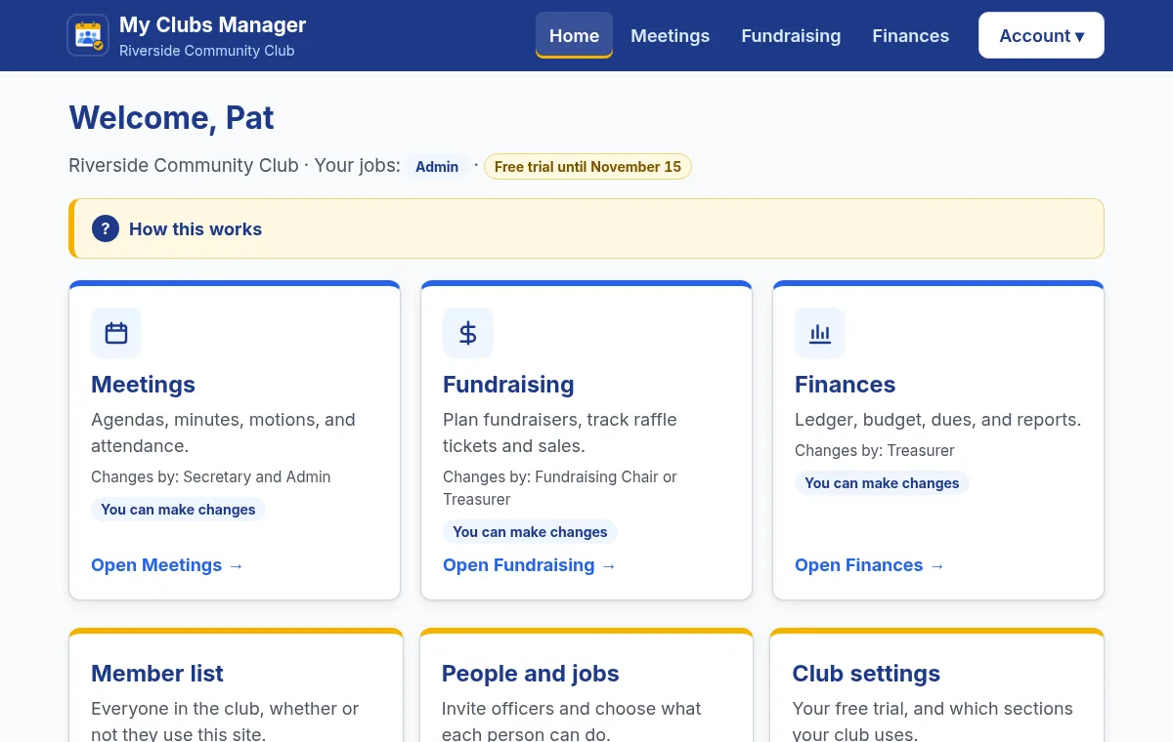This screenshot has width=1173, height=742.
Task: Click 'Changes by: Fundraising Chair or Treasurer' text
Action: 560,488
